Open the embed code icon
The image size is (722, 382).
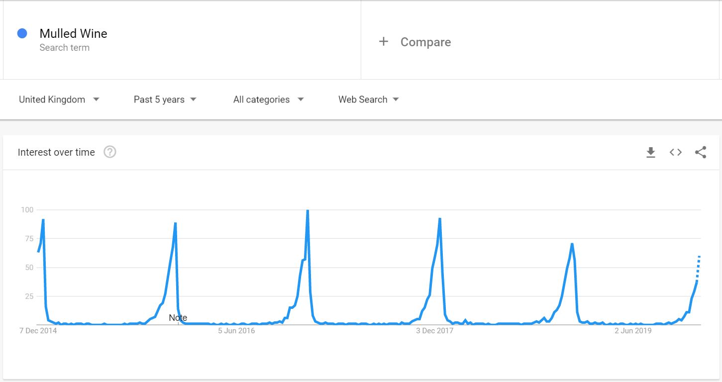[676, 153]
